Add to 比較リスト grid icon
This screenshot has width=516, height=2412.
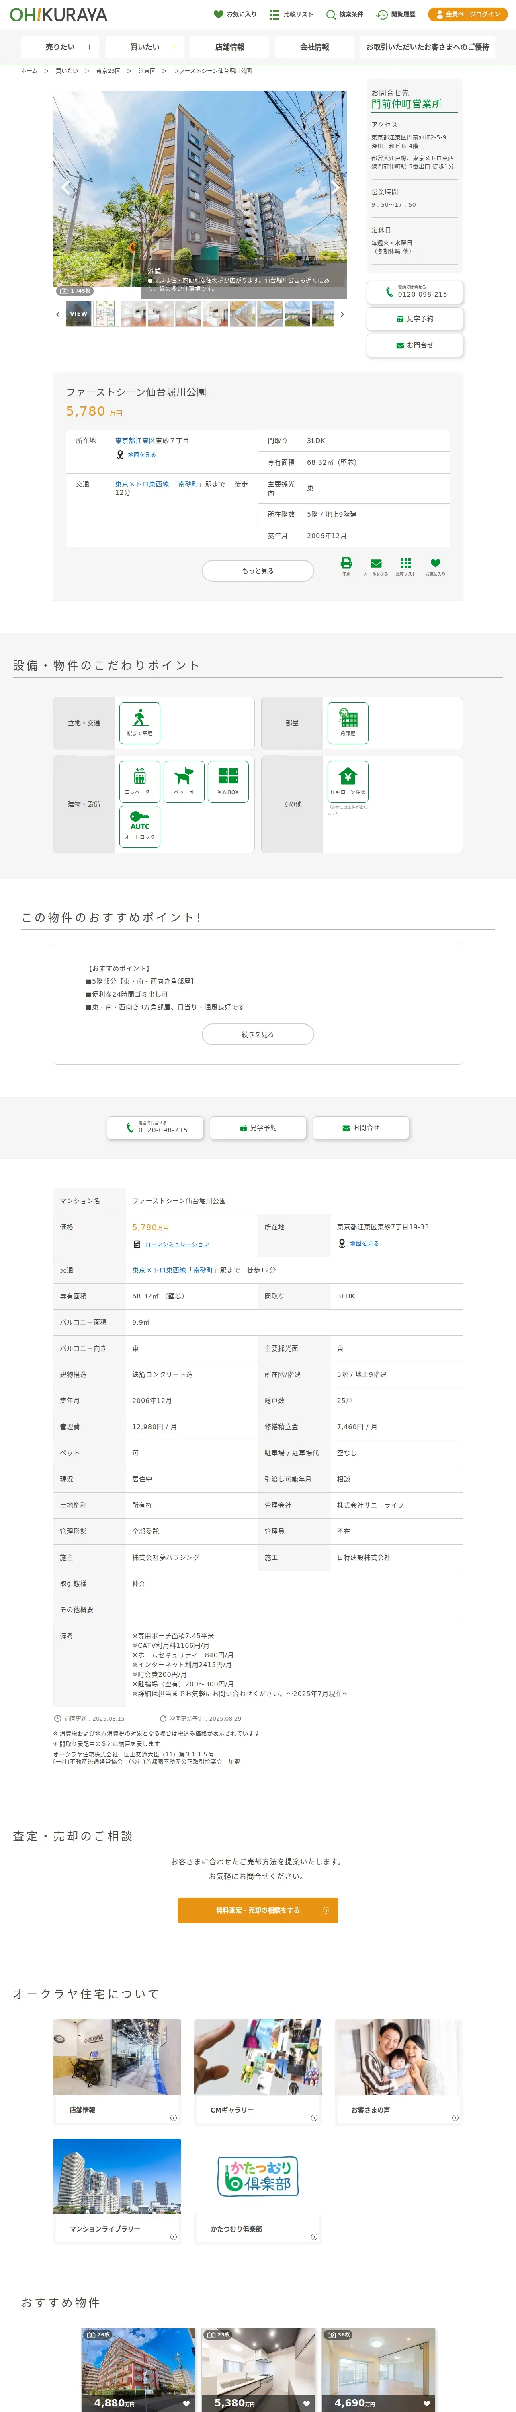[x=405, y=566]
